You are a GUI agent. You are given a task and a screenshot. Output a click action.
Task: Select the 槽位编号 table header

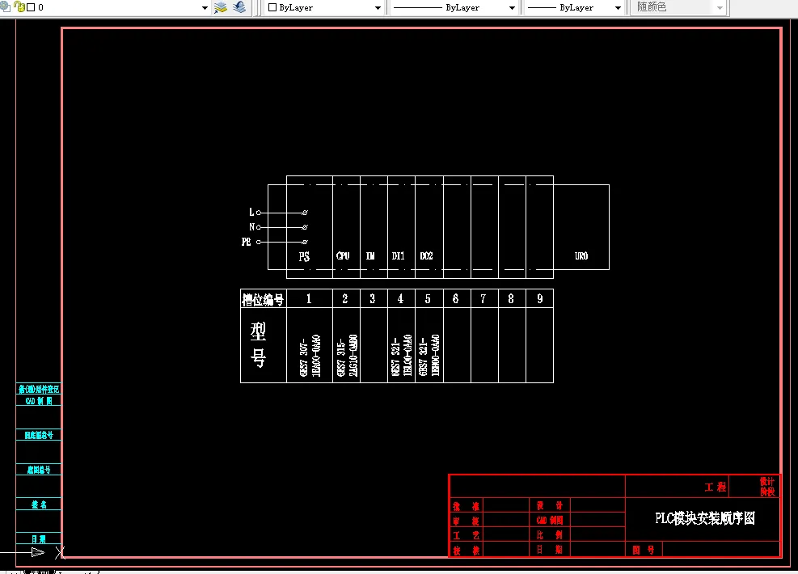pyautogui.click(x=263, y=300)
